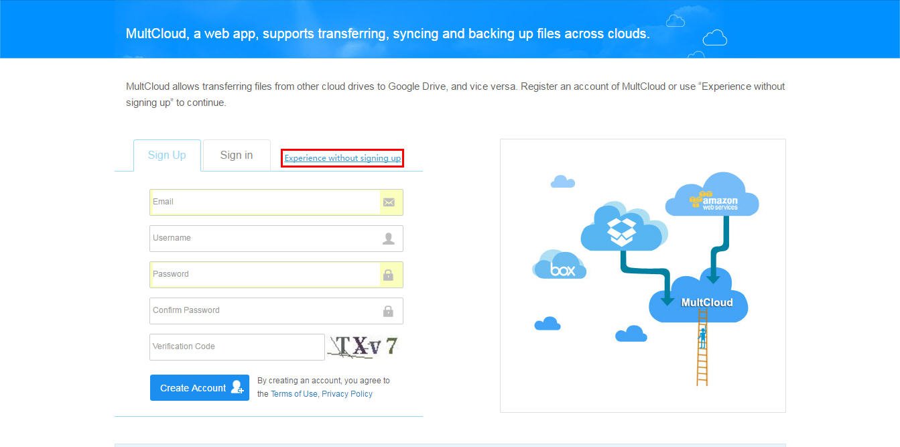
Task: Open the Privacy Policy link
Action: [347, 394]
